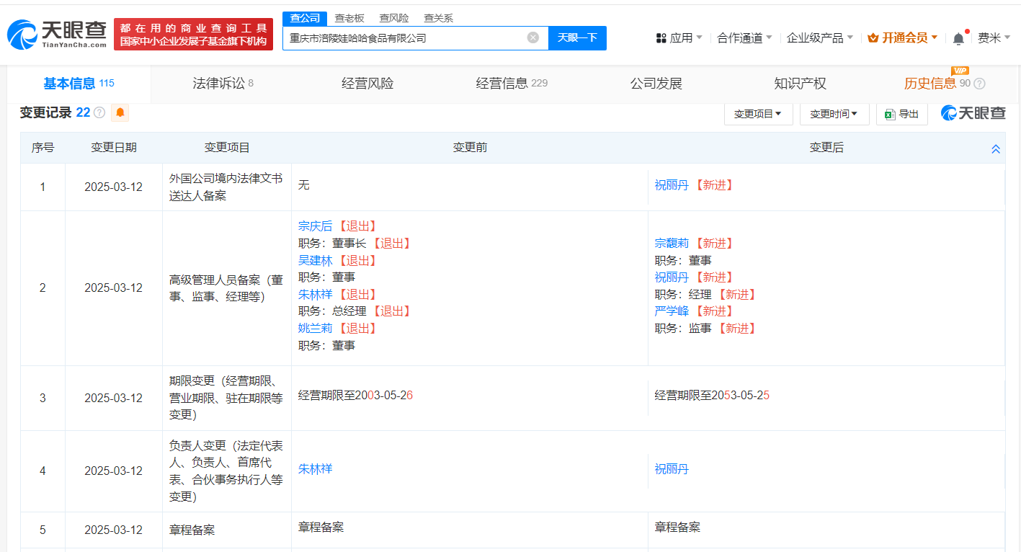1021x552 pixels.
Task: Open the 应用 dropdown menu
Action: click(x=679, y=38)
